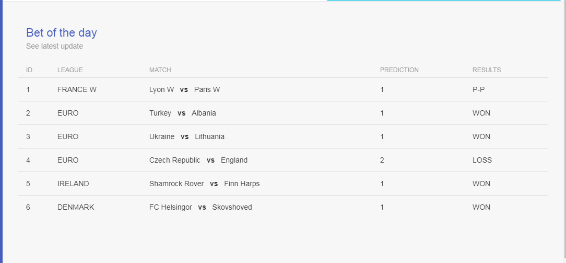This screenshot has width=566, height=263.
Task: Open the Czech Republic vs England match
Action: coord(198,160)
